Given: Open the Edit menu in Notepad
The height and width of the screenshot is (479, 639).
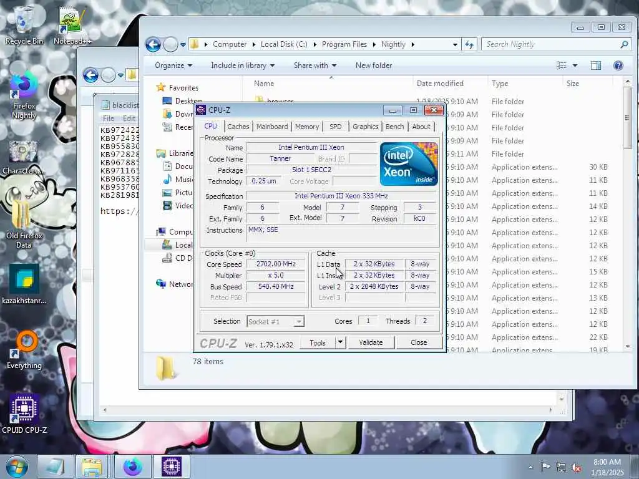Looking at the screenshot, I should tap(129, 118).
